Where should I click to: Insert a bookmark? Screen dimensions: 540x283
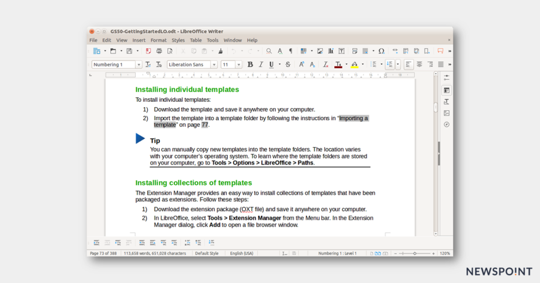[427, 51]
